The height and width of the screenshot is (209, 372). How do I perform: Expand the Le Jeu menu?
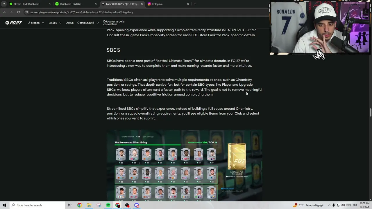pyautogui.click(x=55, y=23)
